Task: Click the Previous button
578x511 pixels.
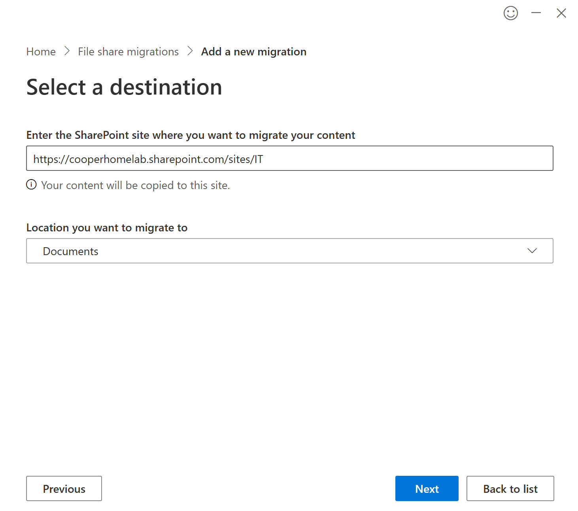Action: pos(64,488)
